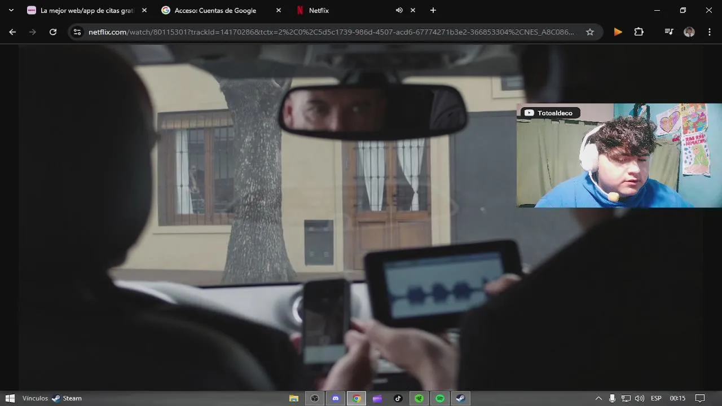The height and width of the screenshot is (406, 722).
Task: Open the orange play-arrow extension
Action: point(618,32)
